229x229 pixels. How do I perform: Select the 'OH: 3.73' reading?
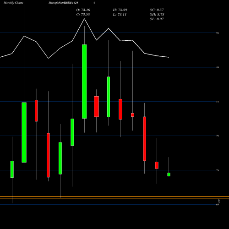click(x=157, y=15)
